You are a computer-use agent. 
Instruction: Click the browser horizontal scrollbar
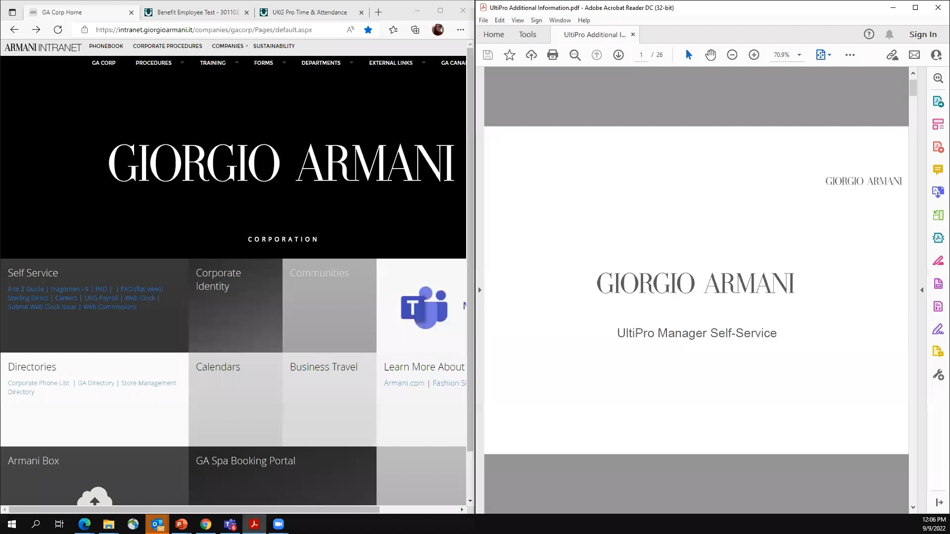[x=194, y=509]
